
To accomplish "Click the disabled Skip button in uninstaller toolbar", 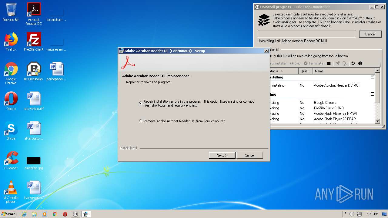I will click(x=295, y=63).
